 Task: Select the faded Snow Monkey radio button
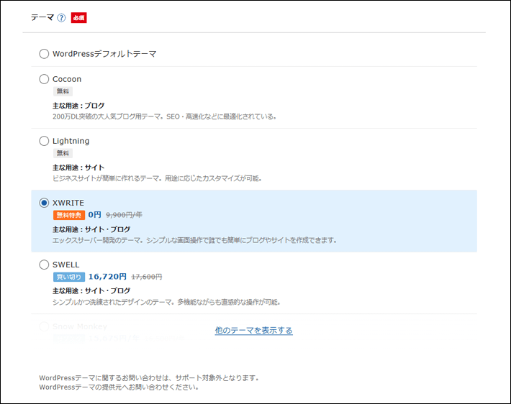pos(44,326)
